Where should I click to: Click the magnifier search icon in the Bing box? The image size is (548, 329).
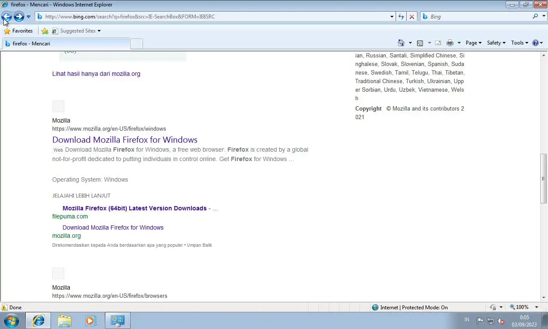(x=535, y=16)
